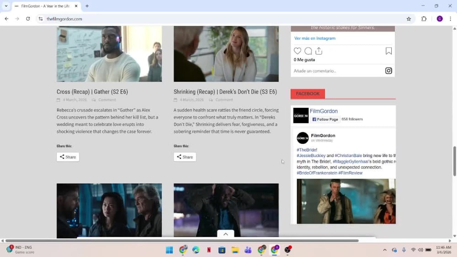Share the Instagram post via share icon
Viewport: 457px width, 257px height.
(x=319, y=51)
